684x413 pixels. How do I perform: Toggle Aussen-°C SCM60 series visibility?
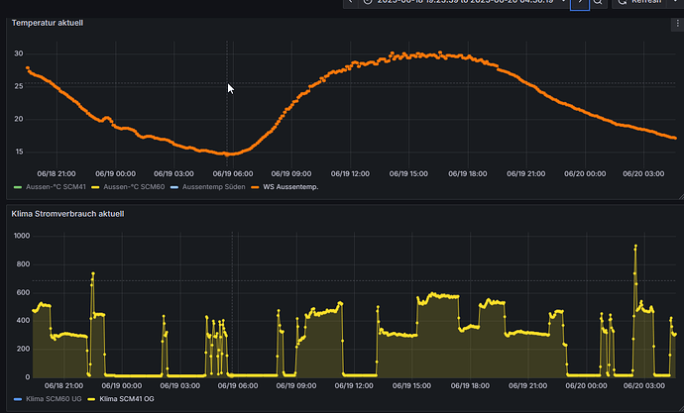pyautogui.click(x=134, y=187)
